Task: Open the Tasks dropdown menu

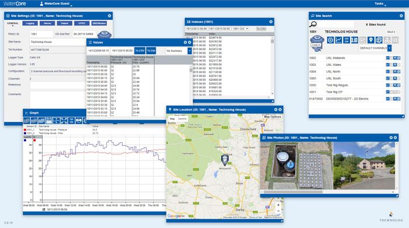Action: pyautogui.click(x=380, y=3)
